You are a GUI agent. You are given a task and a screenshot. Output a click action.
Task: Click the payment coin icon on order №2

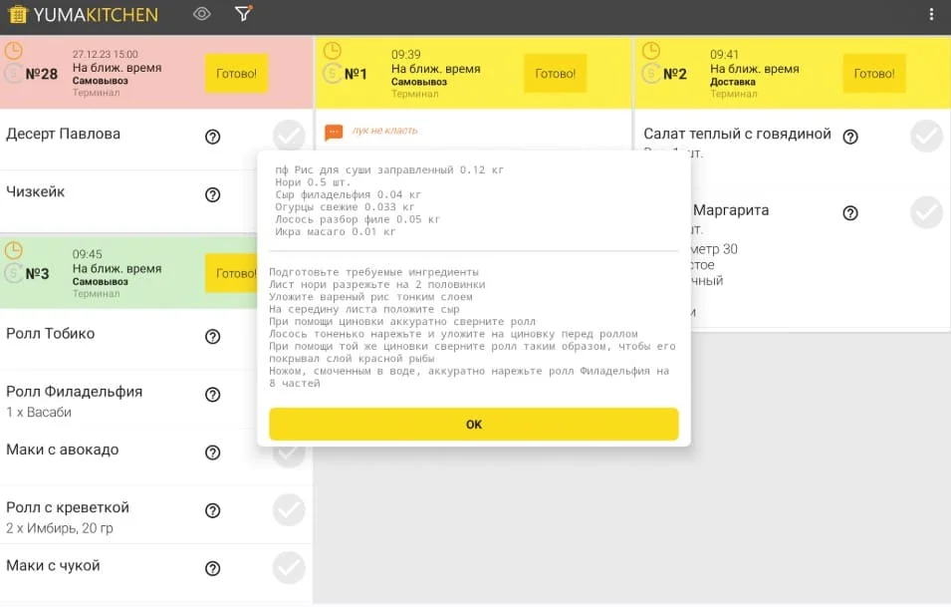pyautogui.click(x=651, y=74)
